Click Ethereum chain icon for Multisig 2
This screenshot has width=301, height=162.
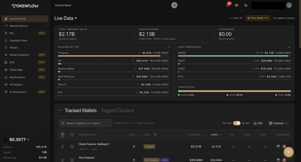tap(134, 146)
